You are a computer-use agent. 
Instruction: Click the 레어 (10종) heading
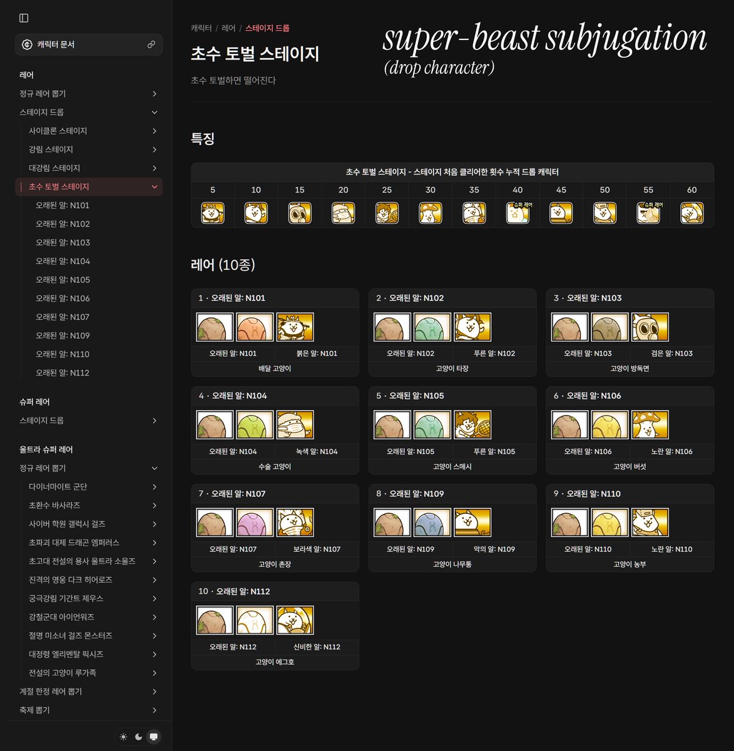coord(223,265)
